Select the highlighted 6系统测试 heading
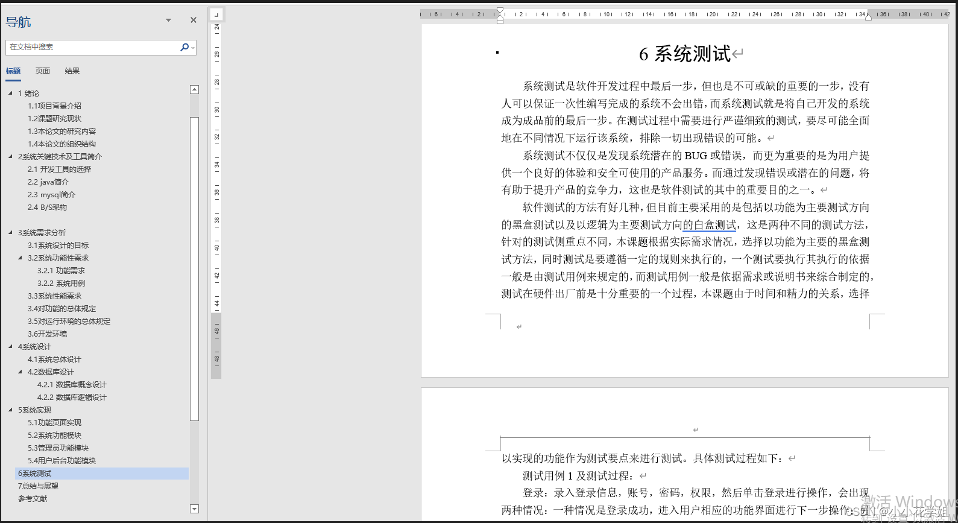This screenshot has width=958, height=523. point(101,473)
